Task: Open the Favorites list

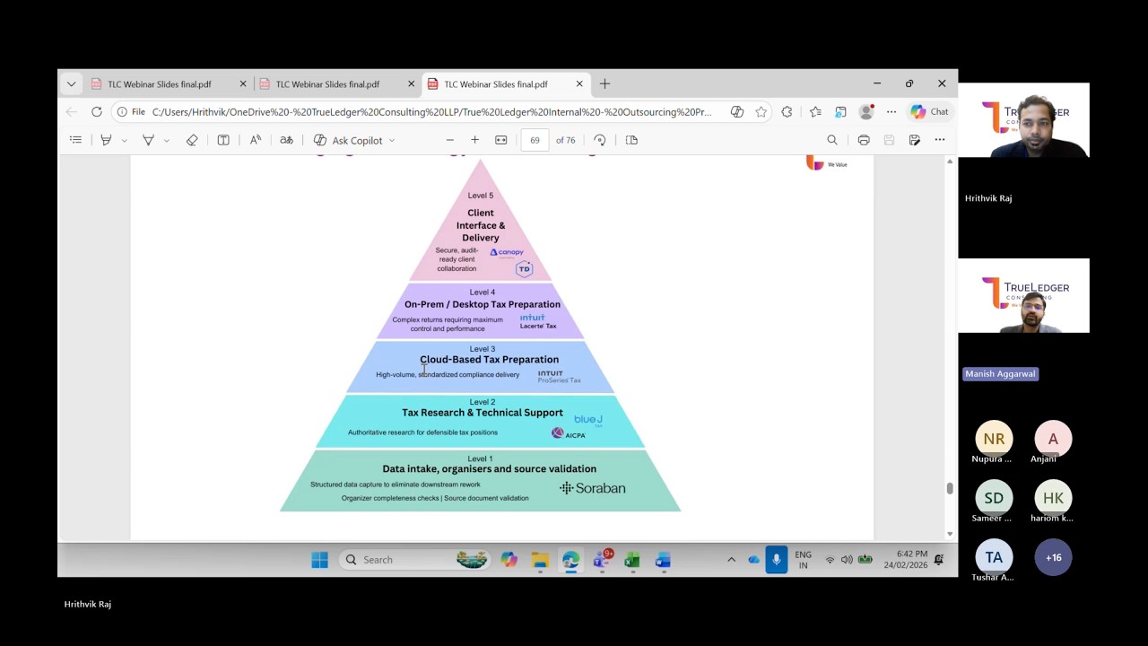Action: tap(815, 112)
